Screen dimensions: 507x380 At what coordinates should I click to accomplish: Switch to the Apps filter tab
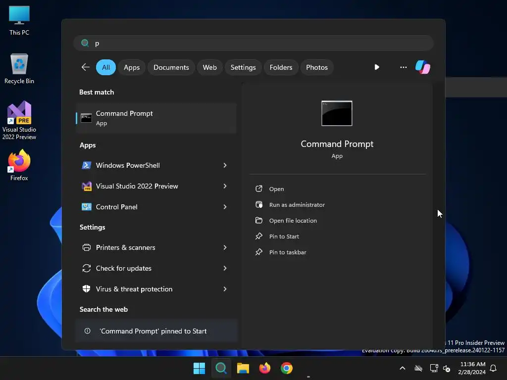132,67
